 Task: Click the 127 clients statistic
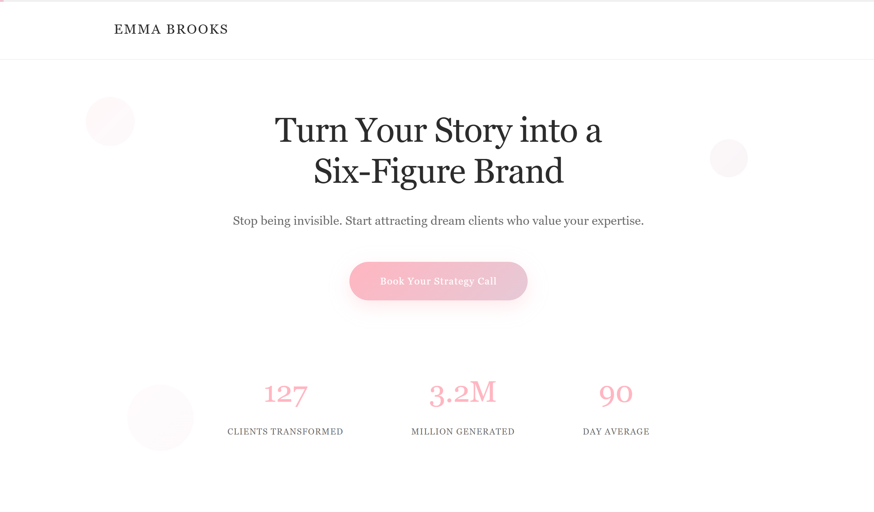(286, 394)
